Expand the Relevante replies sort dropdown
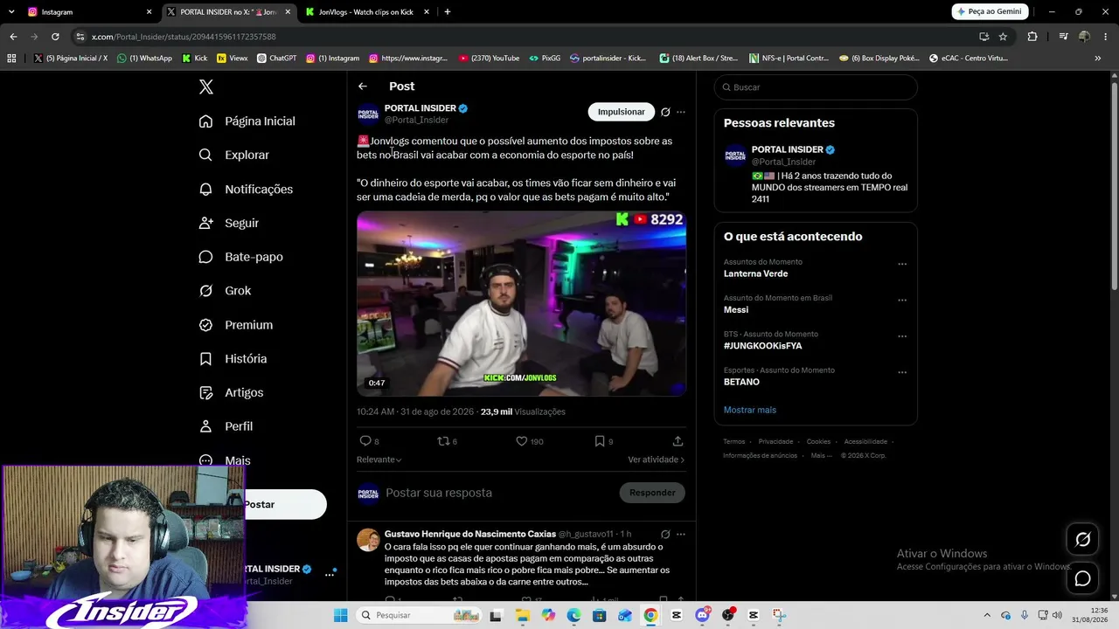Screen dimensions: 1119x629 point(379,460)
